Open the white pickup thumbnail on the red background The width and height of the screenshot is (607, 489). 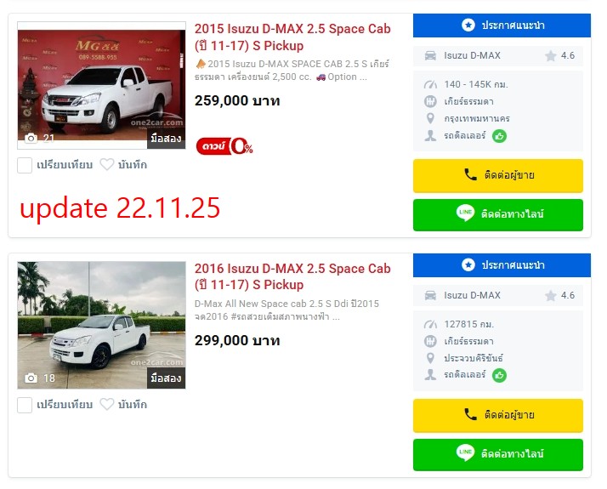pos(101,85)
